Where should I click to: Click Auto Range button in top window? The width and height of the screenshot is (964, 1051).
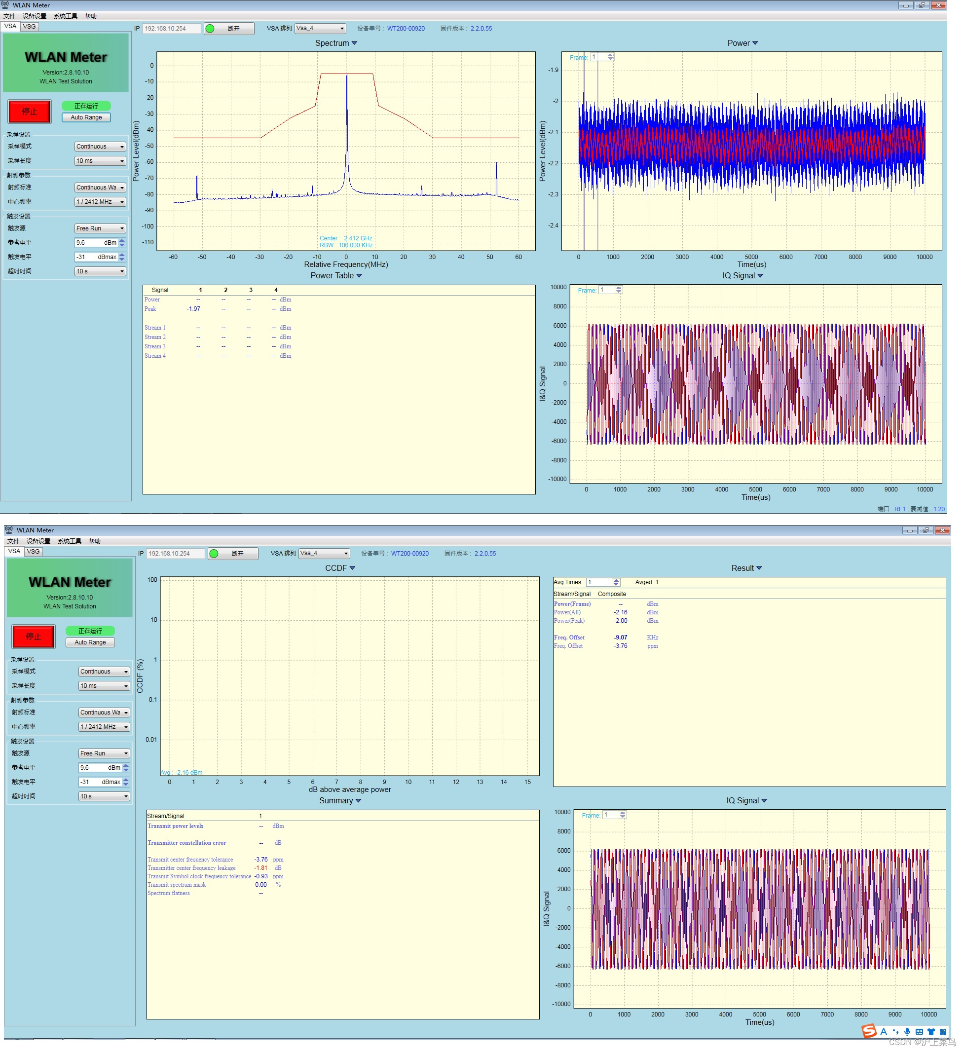(86, 117)
